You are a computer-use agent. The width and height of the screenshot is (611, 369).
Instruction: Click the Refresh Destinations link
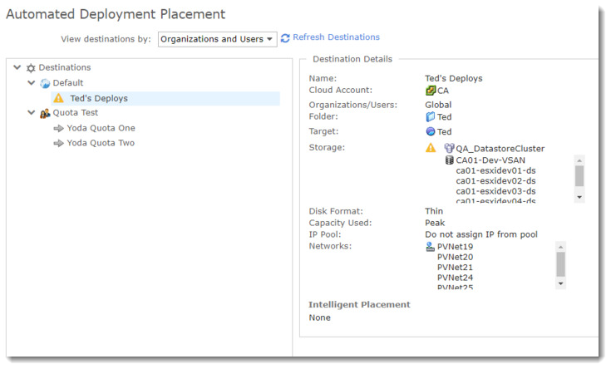click(336, 37)
